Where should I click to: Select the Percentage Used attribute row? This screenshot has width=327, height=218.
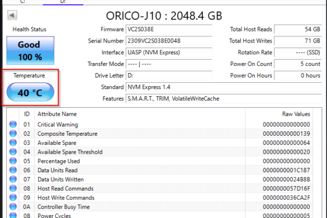[x=159, y=161]
